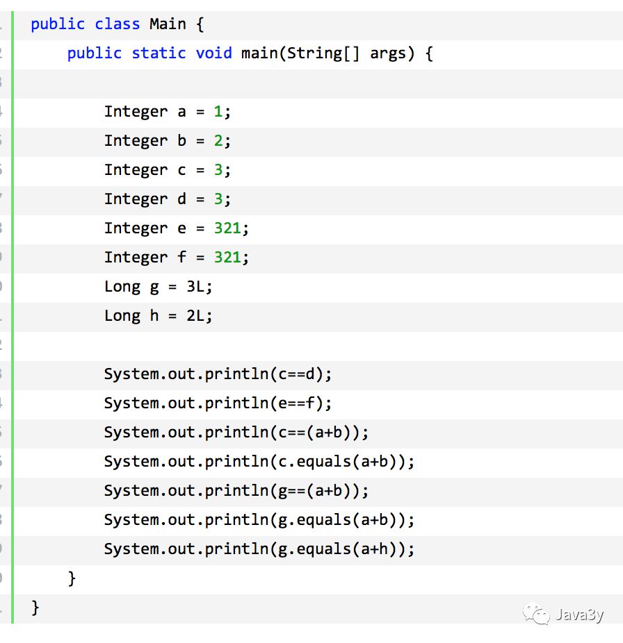Click the line 'Integer a = 1;'
The image size is (623, 643).
pos(168,112)
